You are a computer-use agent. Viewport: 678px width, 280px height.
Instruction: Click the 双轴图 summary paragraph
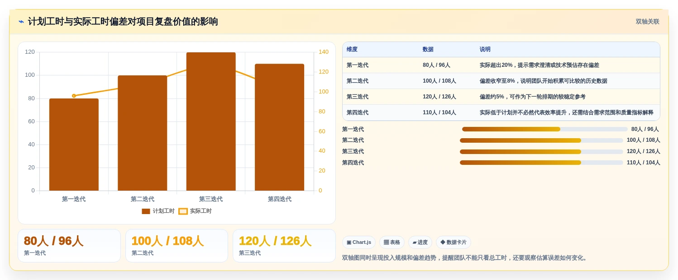coord(465,258)
